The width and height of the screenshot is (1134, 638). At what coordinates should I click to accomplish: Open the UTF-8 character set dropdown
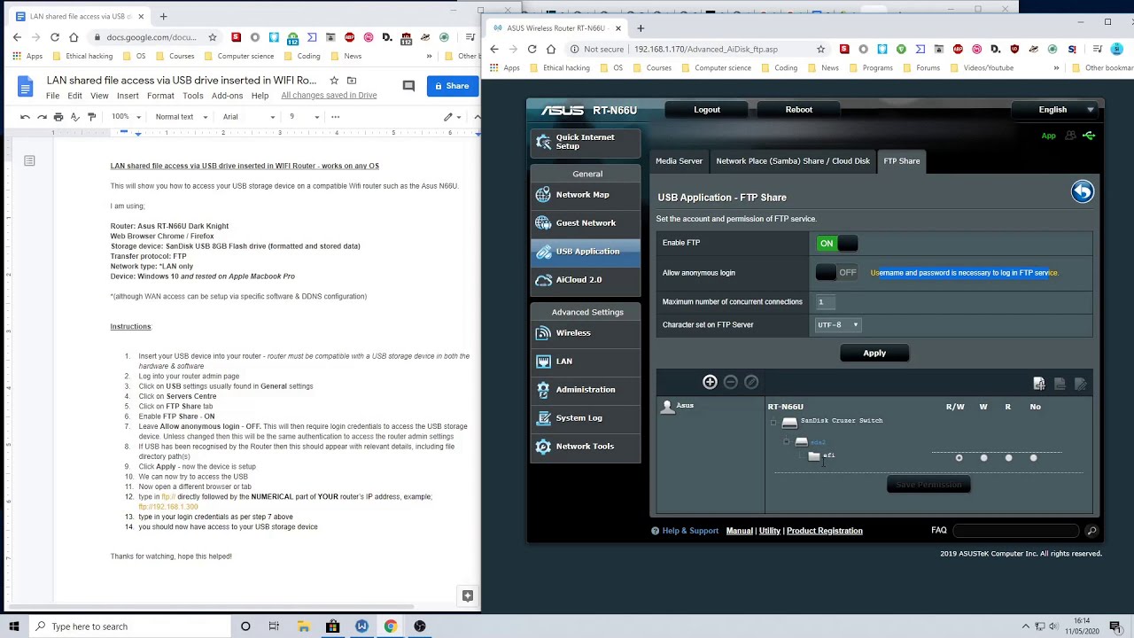(837, 324)
